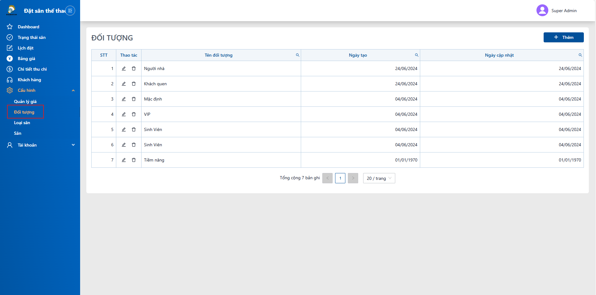Open Loại sân submenu item

22,123
